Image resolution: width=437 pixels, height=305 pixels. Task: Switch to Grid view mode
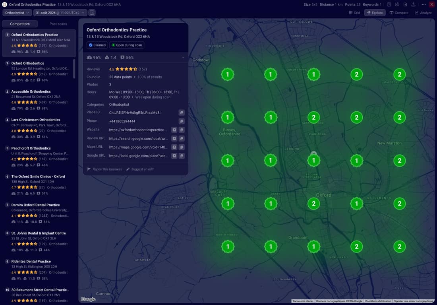pos(354,13)
